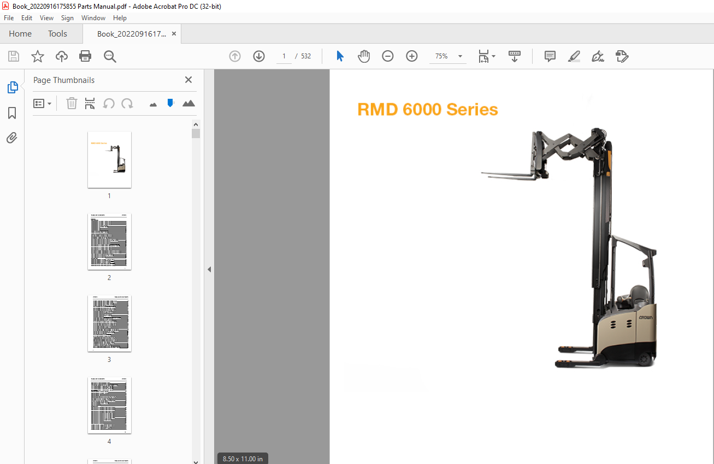Click the '8.50 x 11.00 in' page size label
The image size is (714, 464).
pyautogui.click(x=243, y=459)
